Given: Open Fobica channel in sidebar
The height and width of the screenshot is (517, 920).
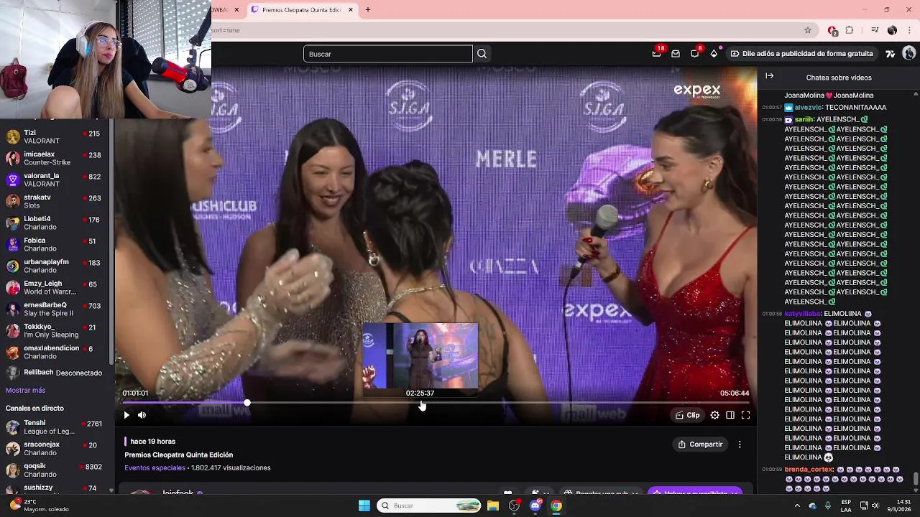Looking at the screenshot, I should click(55, 245).
